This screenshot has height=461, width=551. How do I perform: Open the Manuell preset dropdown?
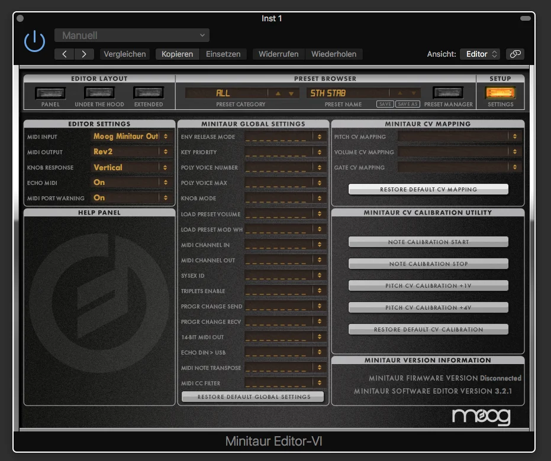[x=132, y=35]
